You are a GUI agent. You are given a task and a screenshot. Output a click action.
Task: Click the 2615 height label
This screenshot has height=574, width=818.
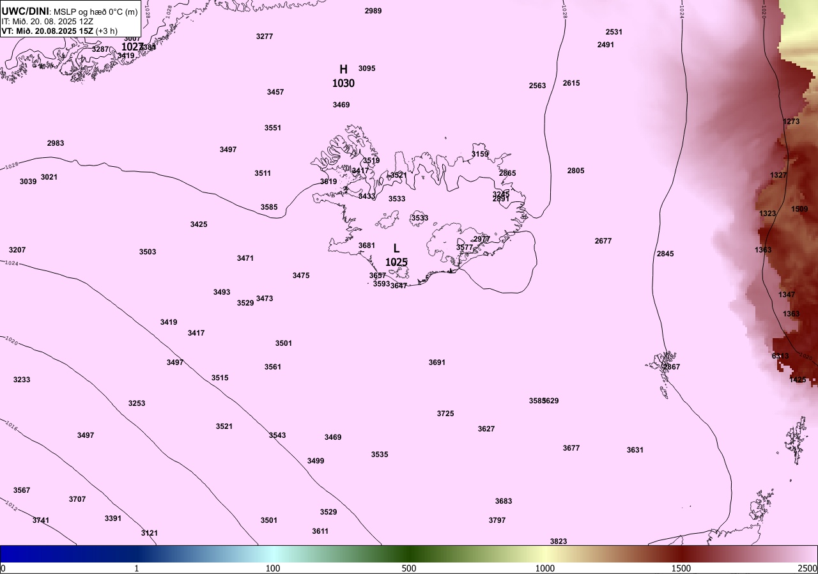point(571,83)
